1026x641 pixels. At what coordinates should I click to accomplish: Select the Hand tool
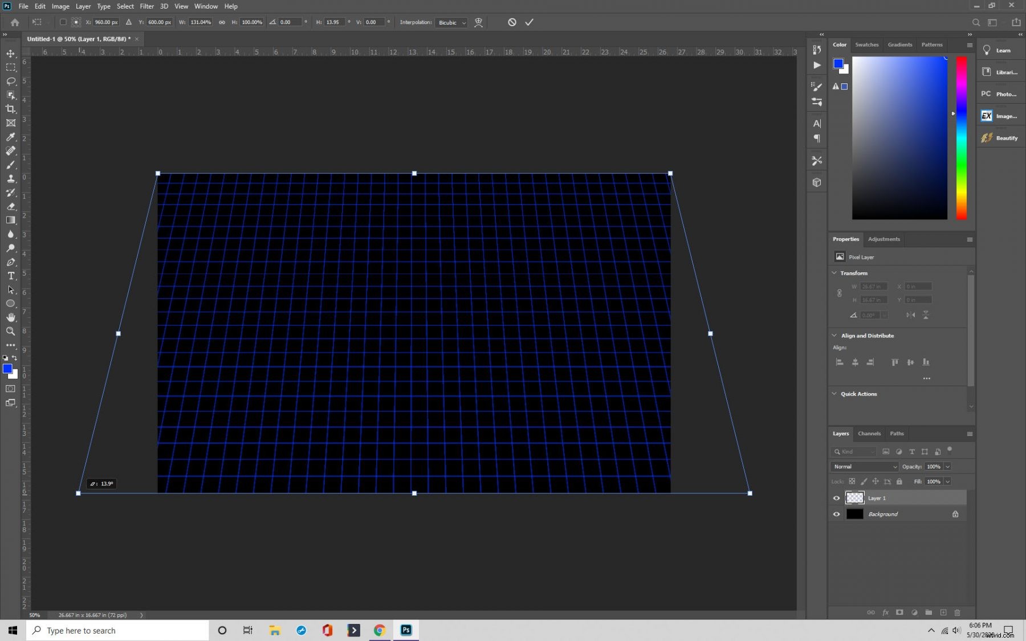tap(10, 317)
